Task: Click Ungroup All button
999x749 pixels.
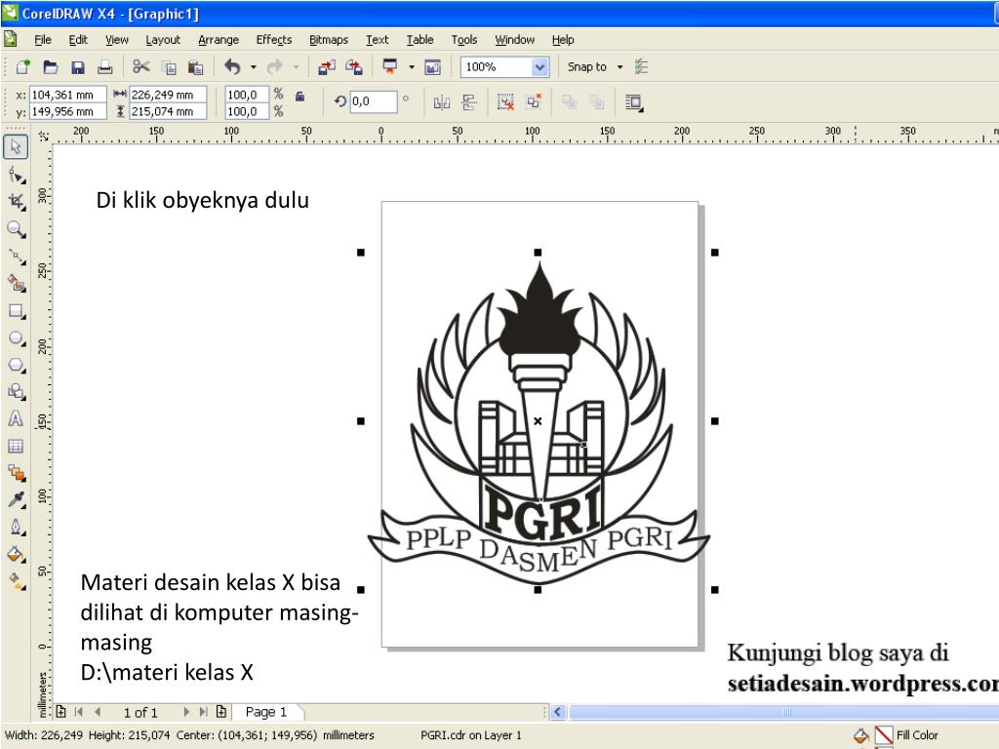Action: pos(534,101)
